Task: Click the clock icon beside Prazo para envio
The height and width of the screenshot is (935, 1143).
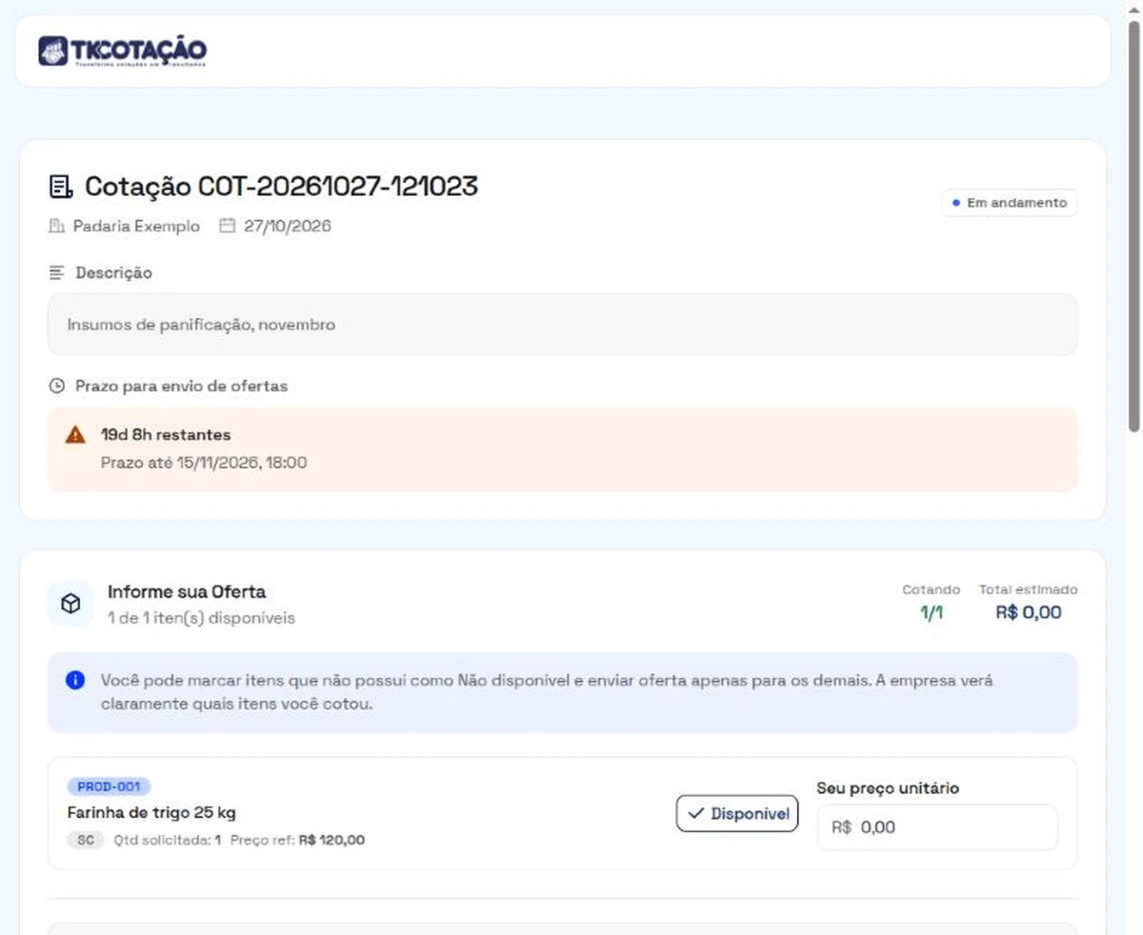Action: click(57, 387)
